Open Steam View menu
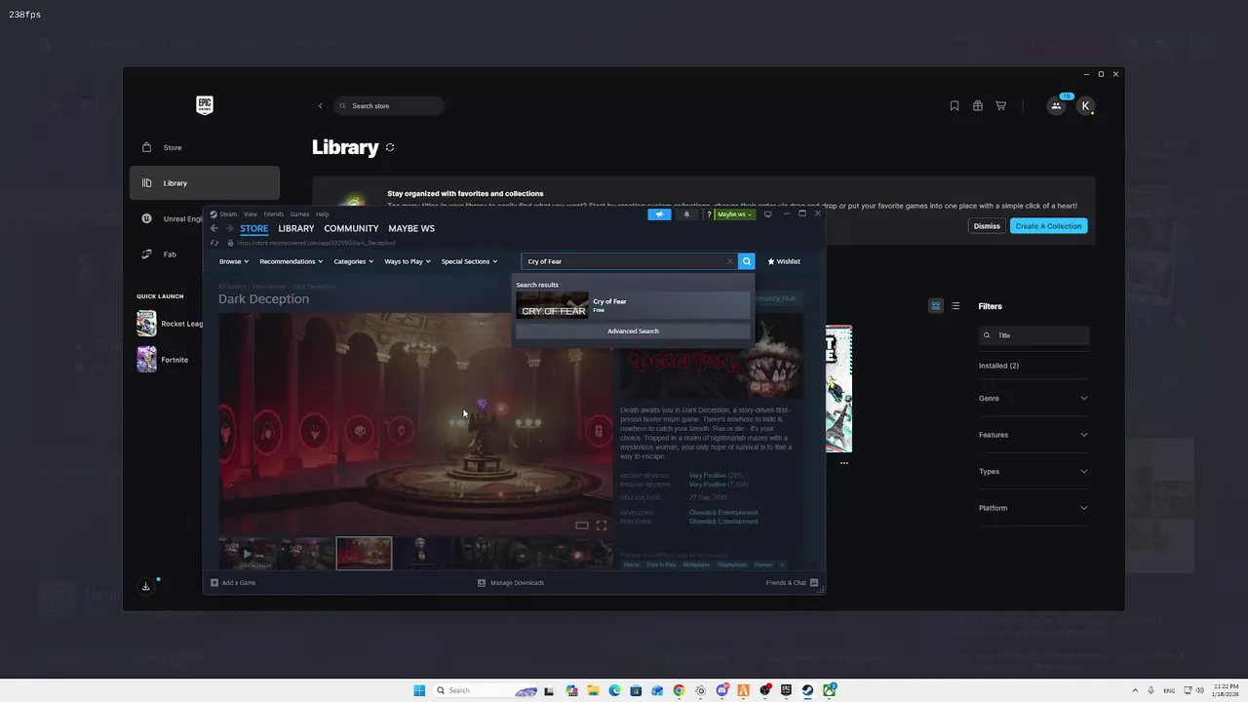Screen dimensions: 1248x702 (251, 214)
